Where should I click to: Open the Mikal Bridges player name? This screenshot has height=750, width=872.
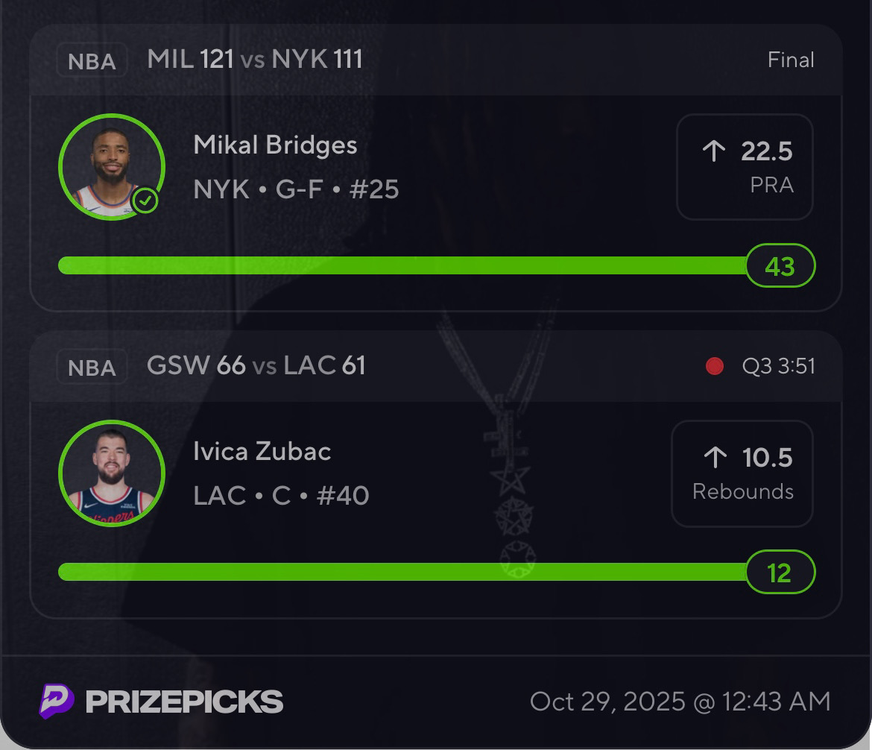coord(275,145)
